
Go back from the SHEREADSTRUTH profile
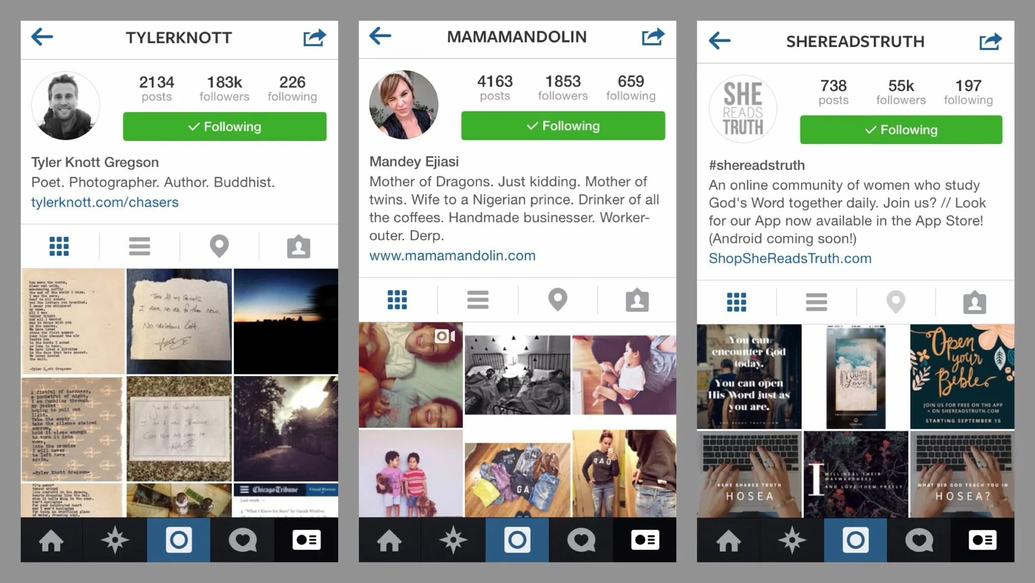click(x=719, y=40)
